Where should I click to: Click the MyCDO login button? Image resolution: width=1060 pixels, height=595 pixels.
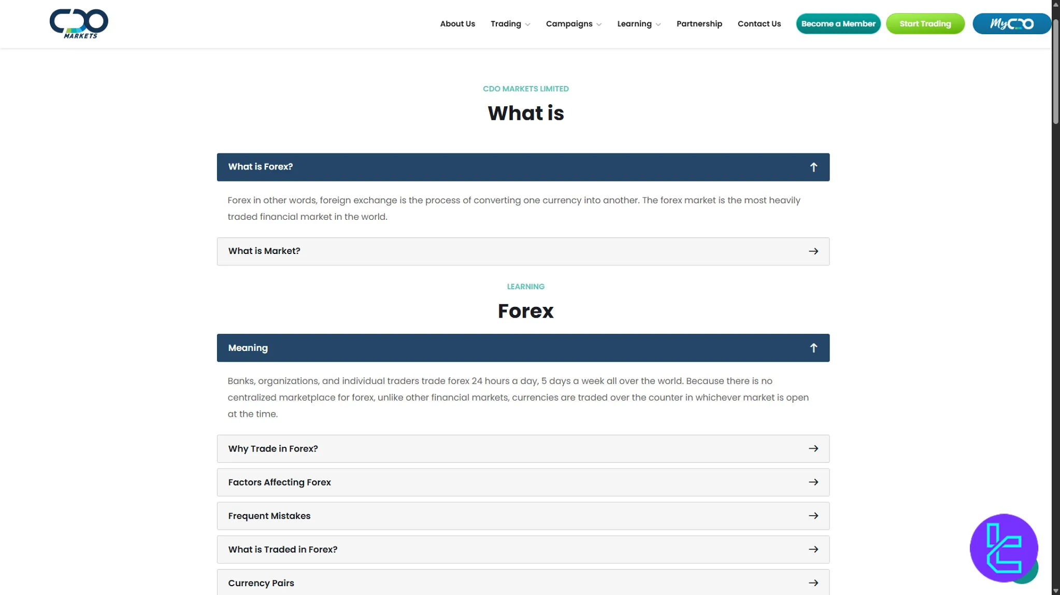(1011, 24)
